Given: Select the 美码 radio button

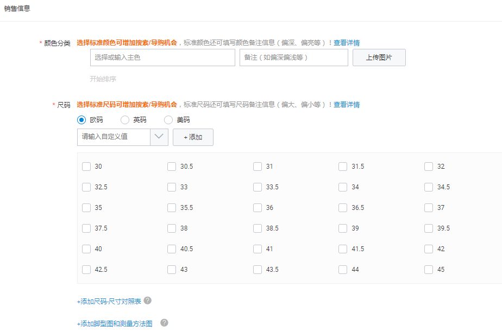Looking at the screenshot, I should (x=168, y=120).
